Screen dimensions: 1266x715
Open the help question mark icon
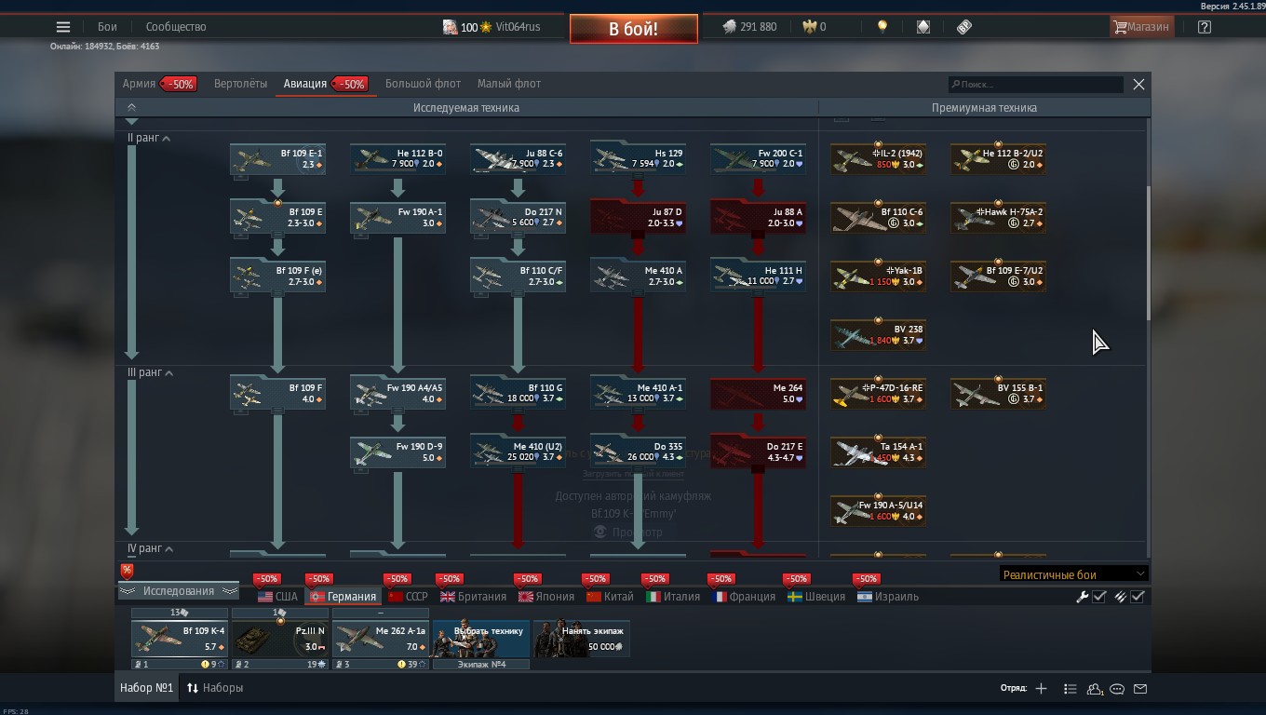(x=1205, y=27)
